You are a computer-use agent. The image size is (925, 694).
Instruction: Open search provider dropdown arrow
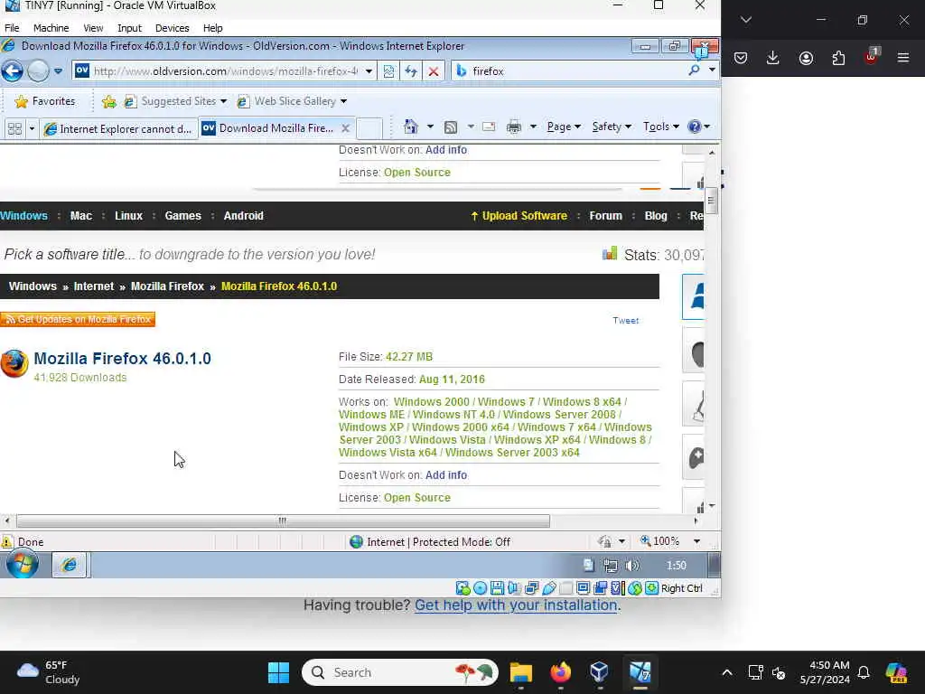click(712, 70)
